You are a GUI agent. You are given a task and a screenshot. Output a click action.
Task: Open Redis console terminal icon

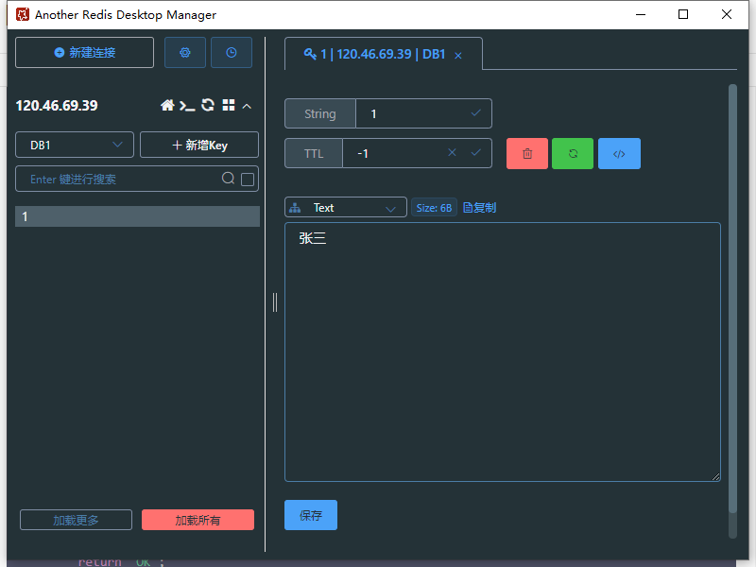pos(187,106)
